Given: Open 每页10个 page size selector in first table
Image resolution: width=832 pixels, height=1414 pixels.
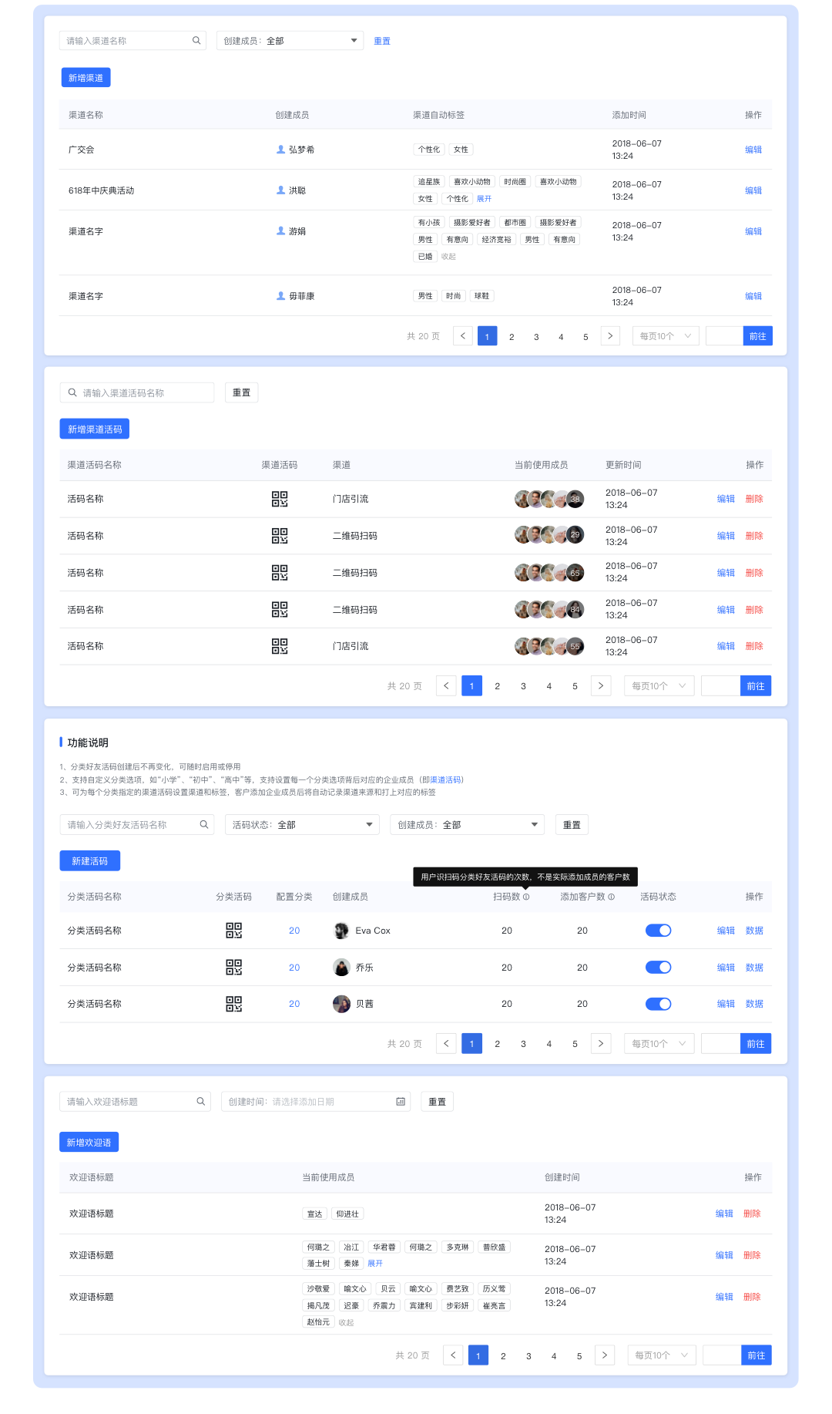Looking at the screenshot, I should 666,336.
